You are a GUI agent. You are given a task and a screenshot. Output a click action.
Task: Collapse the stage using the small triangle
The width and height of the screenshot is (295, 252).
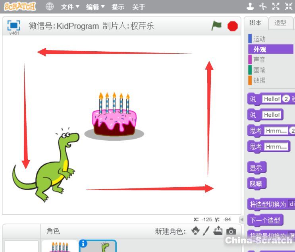pos(241,219)
